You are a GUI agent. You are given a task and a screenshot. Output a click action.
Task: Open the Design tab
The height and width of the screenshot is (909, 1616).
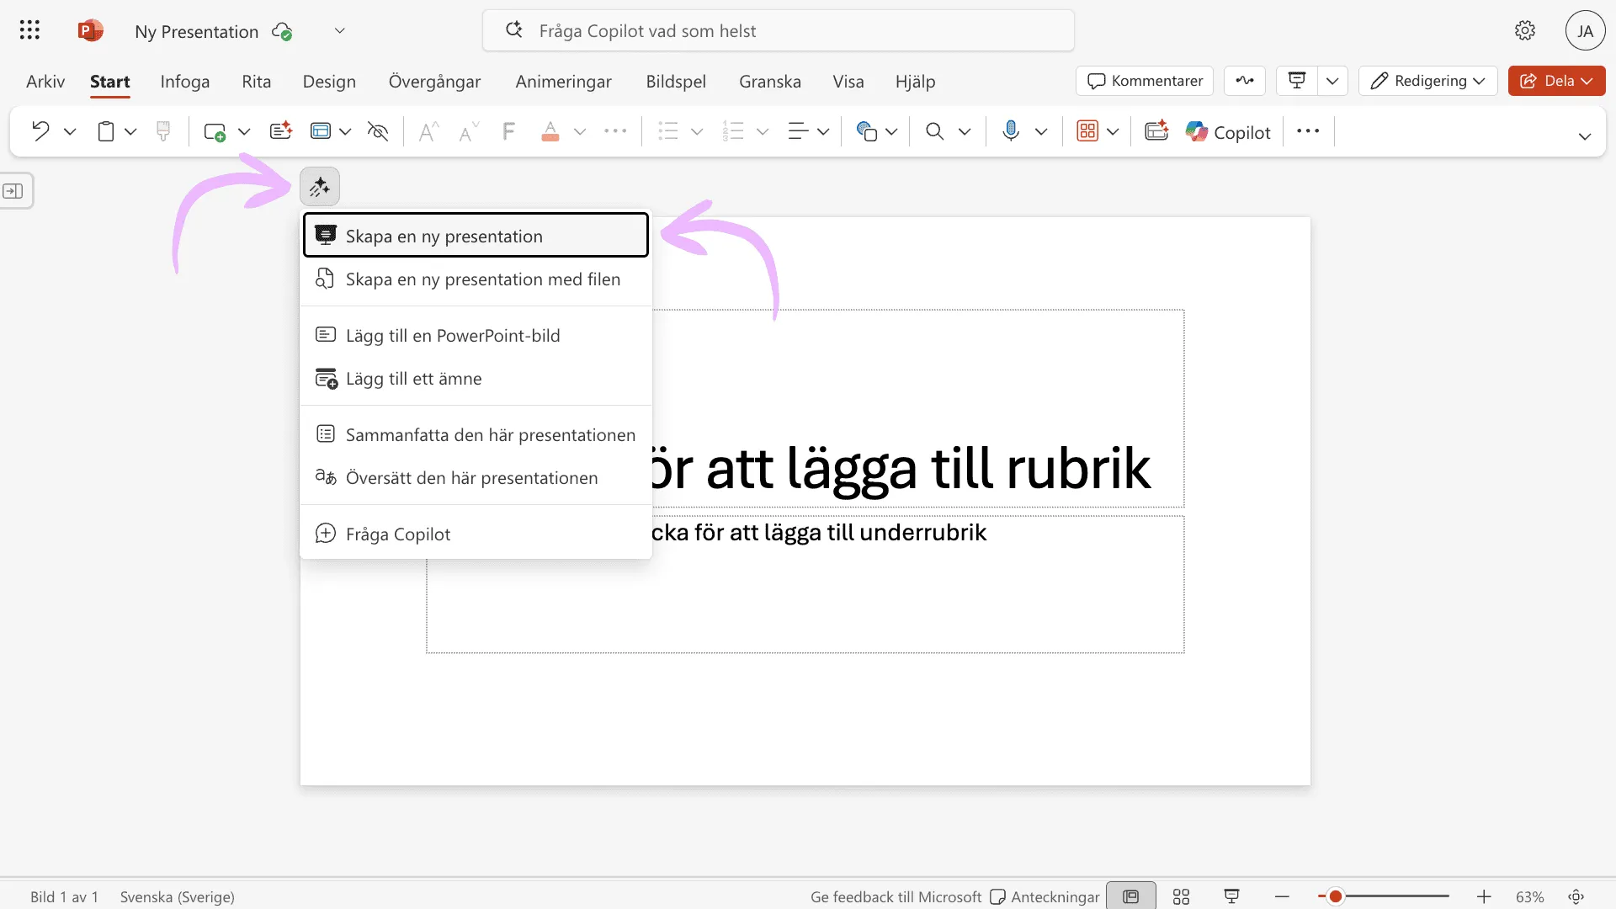click(329, 82)
